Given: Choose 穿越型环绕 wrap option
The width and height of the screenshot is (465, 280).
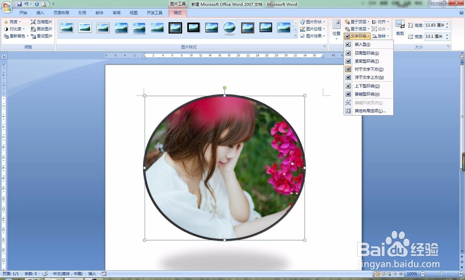Looking at the screenshot, I should pos(369,94).
